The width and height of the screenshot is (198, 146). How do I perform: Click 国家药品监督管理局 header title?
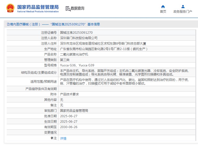38,7
